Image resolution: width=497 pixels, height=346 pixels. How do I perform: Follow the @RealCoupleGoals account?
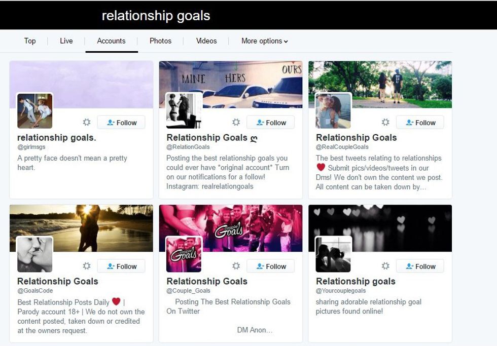coord(420,123)
